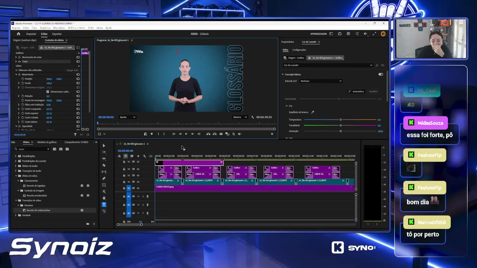Solo audio track A2
This screenshot has height=268, width=477.
click(143, 205)
